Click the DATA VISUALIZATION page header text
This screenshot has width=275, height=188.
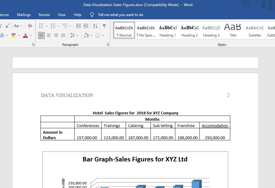point(67,95)
